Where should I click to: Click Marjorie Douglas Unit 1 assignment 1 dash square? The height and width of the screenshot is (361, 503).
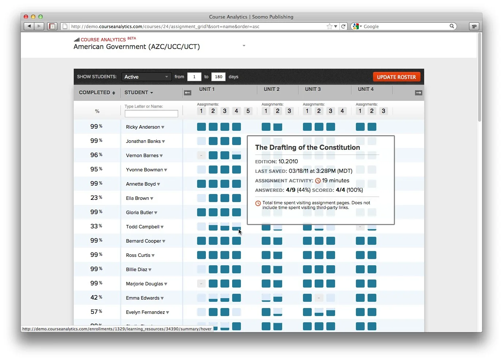point(201,284)
